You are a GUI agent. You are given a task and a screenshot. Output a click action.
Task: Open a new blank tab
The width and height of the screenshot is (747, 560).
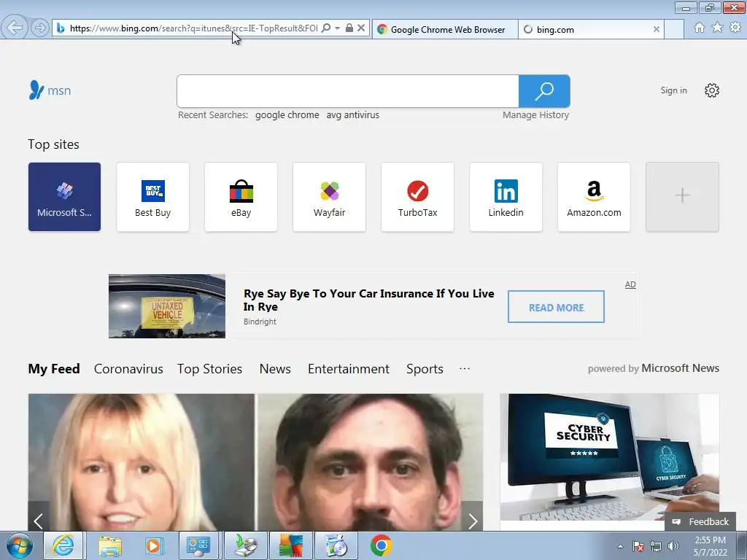674,29
